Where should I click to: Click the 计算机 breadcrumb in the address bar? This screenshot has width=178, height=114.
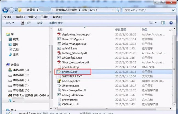[x=31, y=10]
